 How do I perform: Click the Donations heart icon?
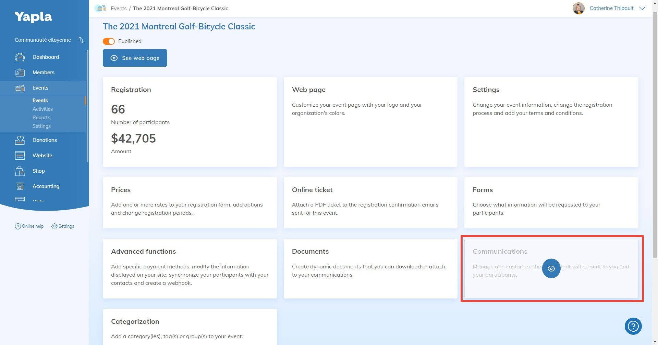(20, 140)
